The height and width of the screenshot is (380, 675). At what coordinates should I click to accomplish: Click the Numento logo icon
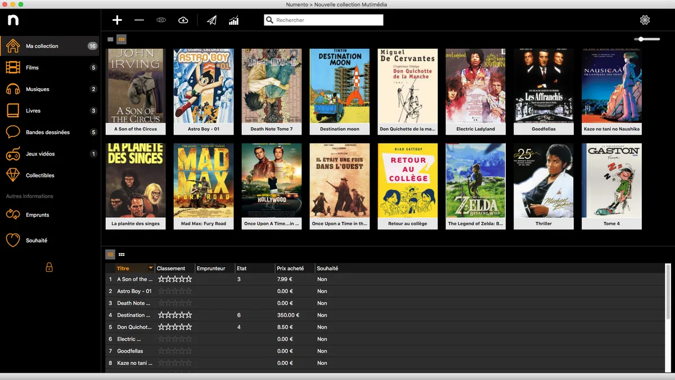point(13,20)
